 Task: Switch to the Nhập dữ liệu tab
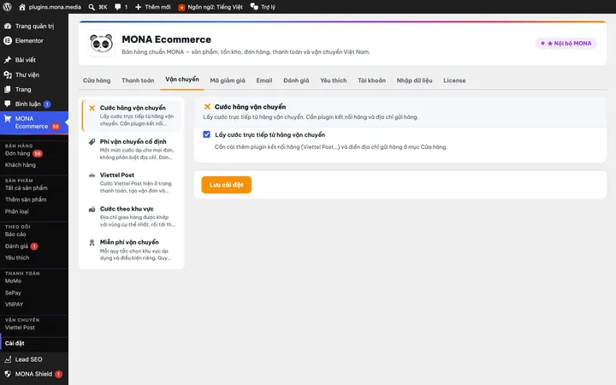(x=414, y=80)
